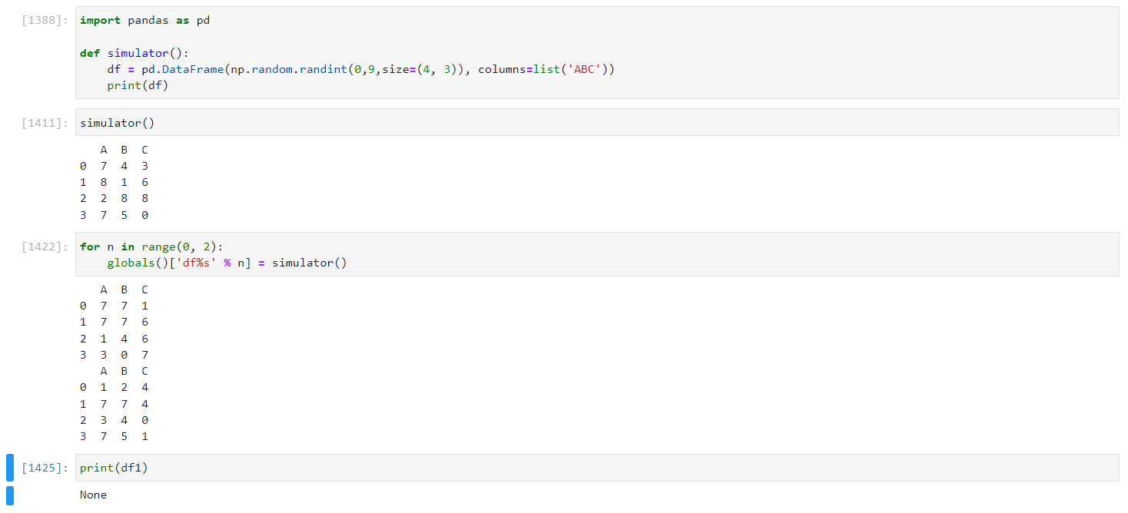Click the row '0 7 7 1' in loop output
The width and height of the screenshot is (1128, 513).
pyautogui.click(x=114, y=306)
